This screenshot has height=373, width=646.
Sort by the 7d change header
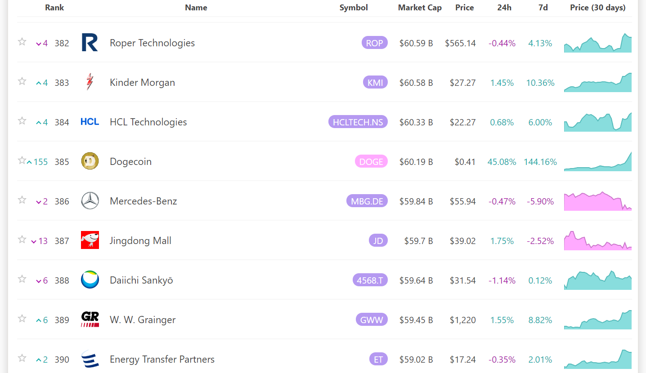click(543, 8)
